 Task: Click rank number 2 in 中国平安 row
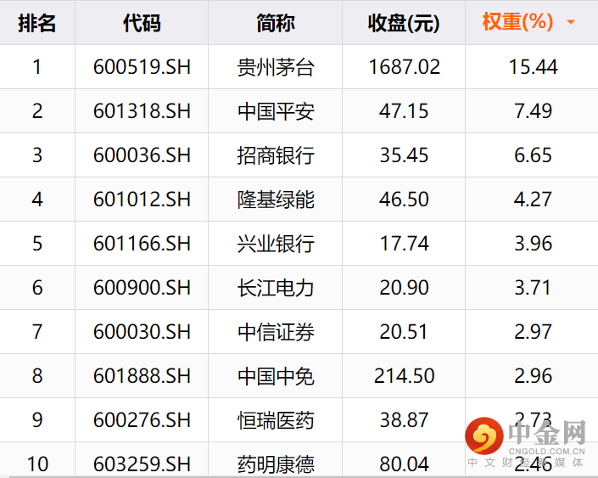click(x=37, y=111)
